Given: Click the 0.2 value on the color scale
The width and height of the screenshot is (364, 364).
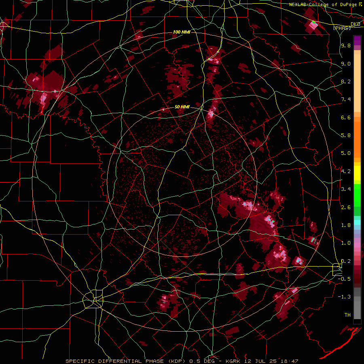Looking at the screenshot, I should coord(346,261).
